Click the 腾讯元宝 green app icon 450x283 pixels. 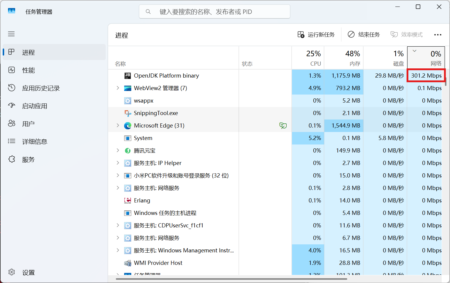(x=128, y=150)
